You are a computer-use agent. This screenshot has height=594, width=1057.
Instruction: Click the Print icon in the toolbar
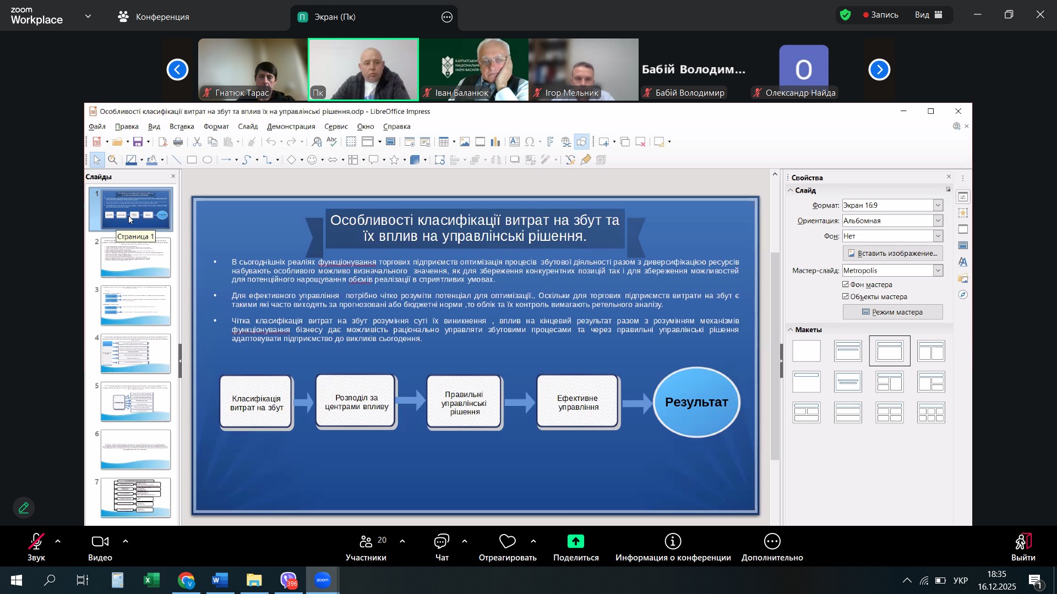tap(178, 142)
